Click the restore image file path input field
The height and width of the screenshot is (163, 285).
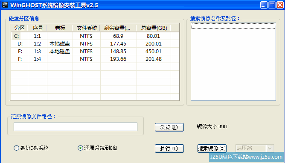[x=76, y=127]
